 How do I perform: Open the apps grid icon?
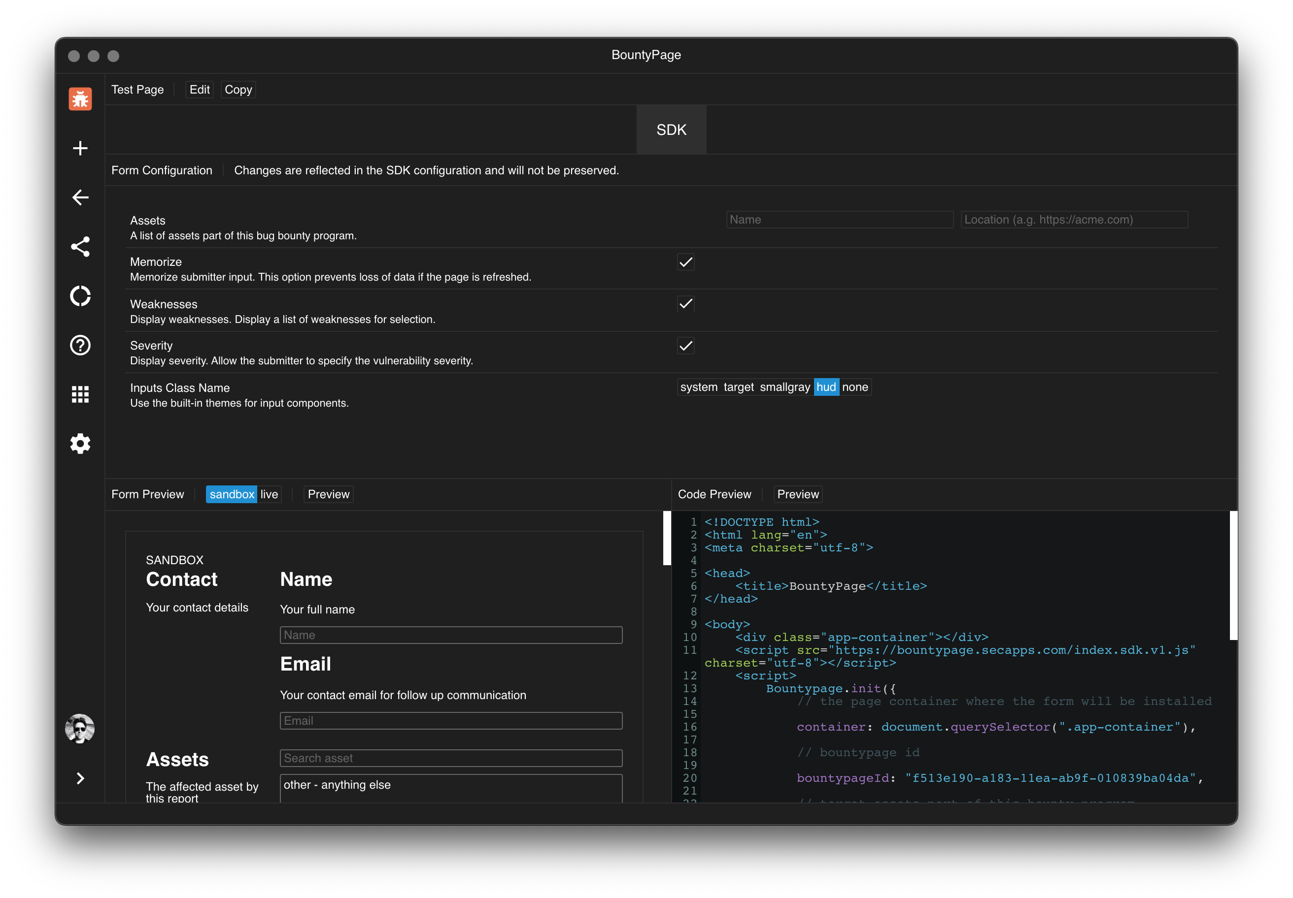pyautogui.click(x=80, y=394)
